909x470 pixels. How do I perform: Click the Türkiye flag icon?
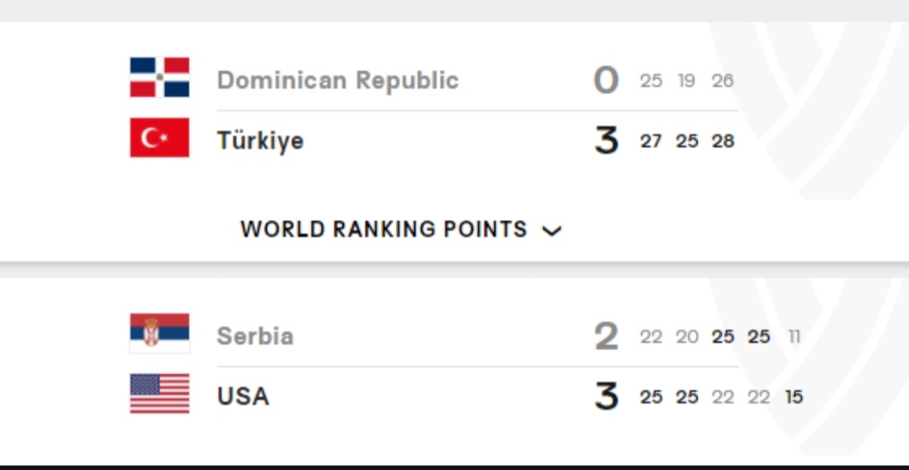[159, 137]
